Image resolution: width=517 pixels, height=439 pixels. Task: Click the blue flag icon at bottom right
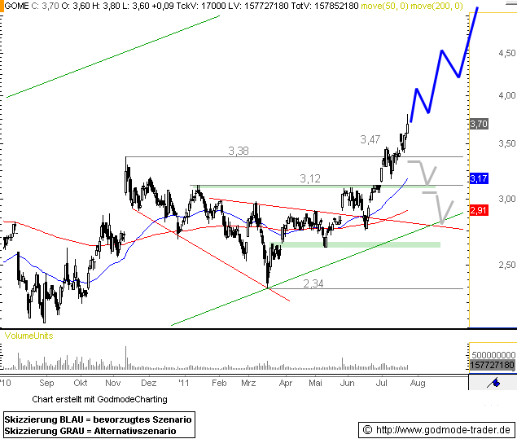pos(493,383)
